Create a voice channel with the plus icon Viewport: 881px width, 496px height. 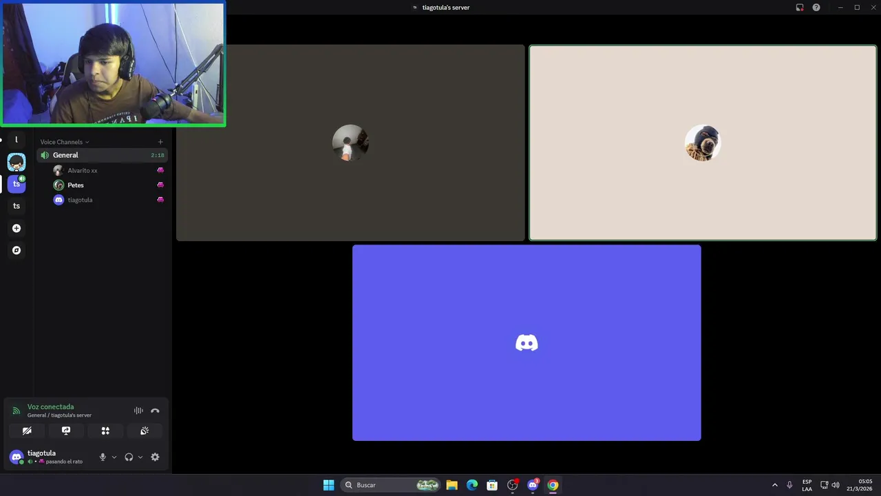coord(160,142)
